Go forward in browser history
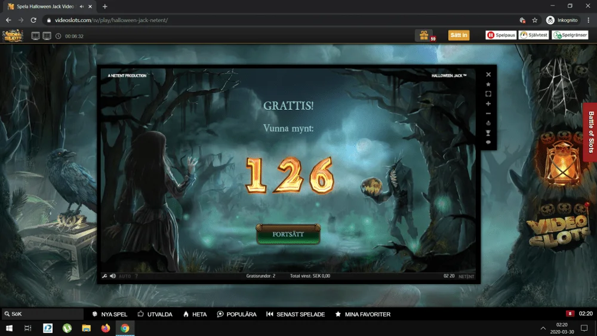Screen dimensions: 597x336 pyautogui.click(x=21, y=20)
